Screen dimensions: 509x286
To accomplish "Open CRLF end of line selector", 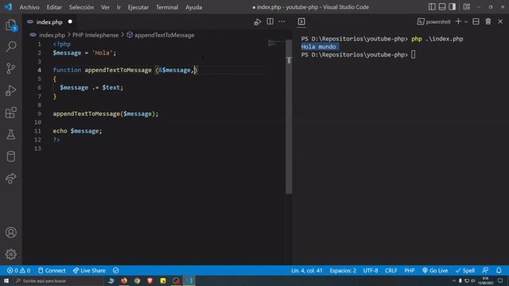I will [390, 270].
